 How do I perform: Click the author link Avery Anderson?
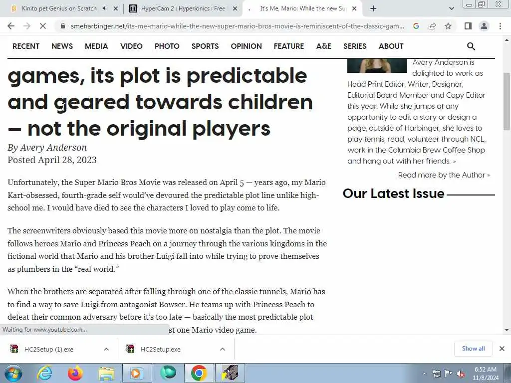pos(53,148)
